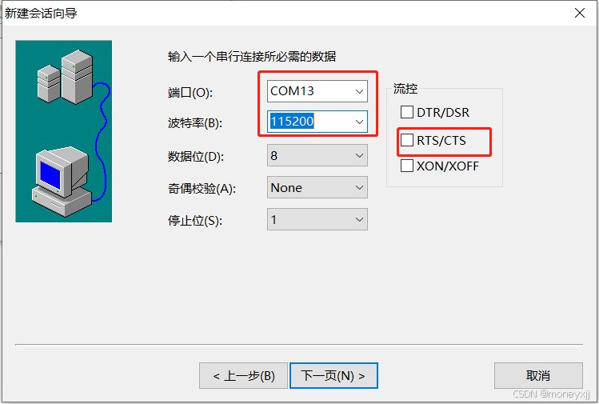Click the 数据位(D): label
Screen dimensions: 599x404
tap(196, 157)
